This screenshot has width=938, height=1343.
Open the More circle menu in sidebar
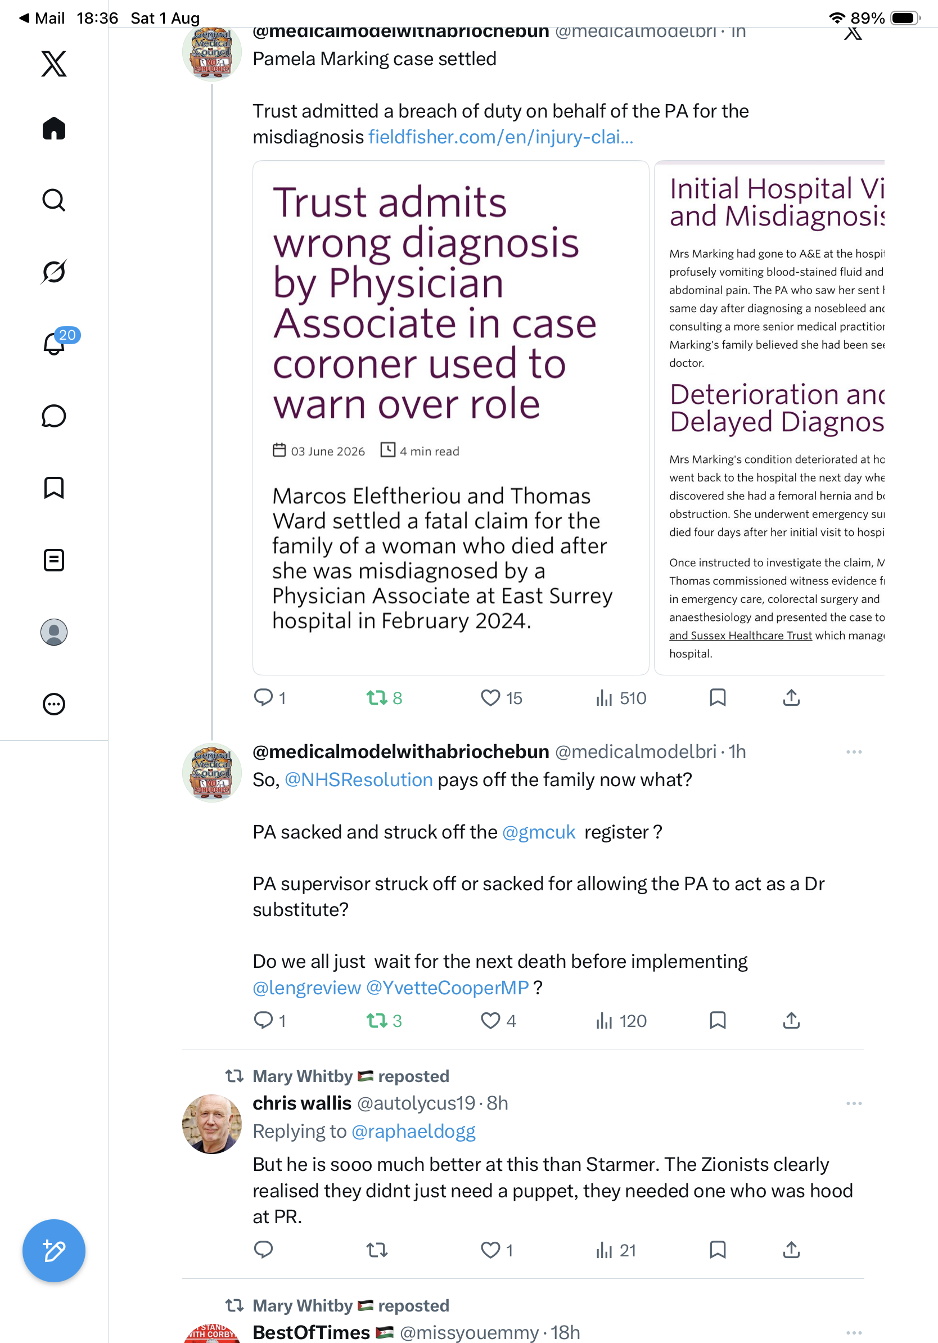click(54, 704)
